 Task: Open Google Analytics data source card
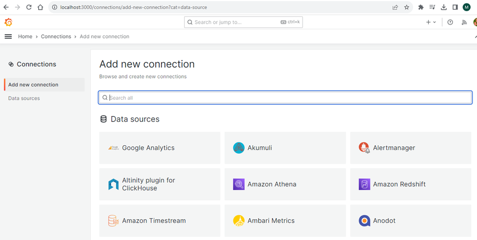point(160,148)
